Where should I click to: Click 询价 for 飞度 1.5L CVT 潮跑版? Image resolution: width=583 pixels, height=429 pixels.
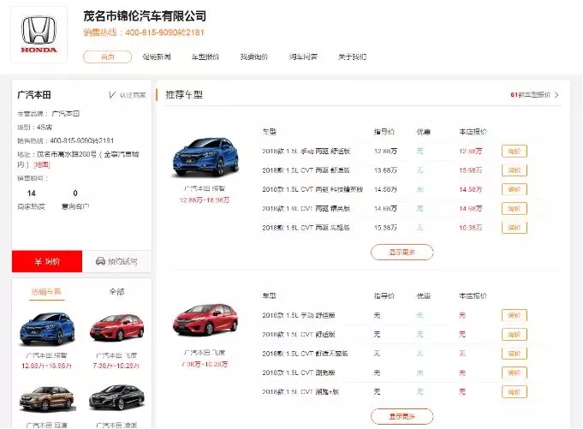pyautogui.click(x=515, y=372)
